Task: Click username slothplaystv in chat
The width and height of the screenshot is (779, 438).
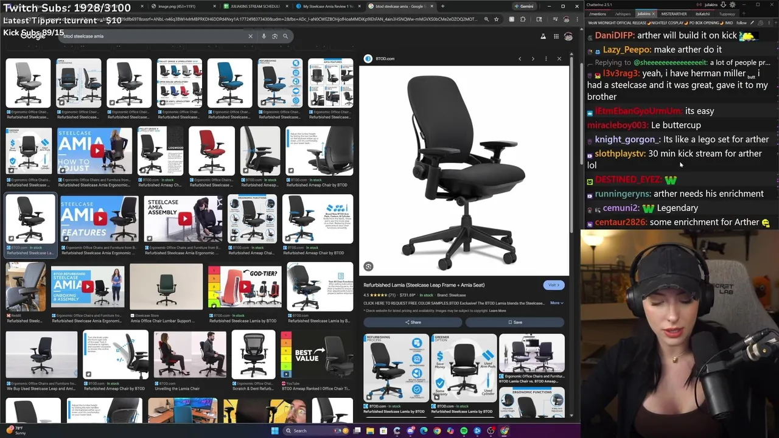Action: click(620, 154)
